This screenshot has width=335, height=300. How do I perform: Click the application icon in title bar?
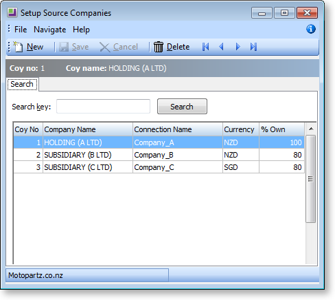click(x=12, y=12)
